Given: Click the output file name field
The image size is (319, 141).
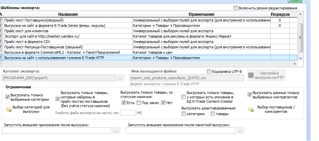Looking at the screenshot, I should [187, 78].
